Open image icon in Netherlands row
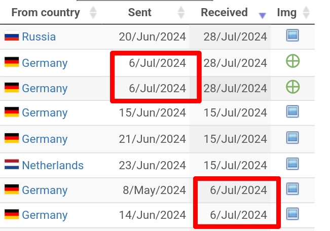 tap(292, 164)
